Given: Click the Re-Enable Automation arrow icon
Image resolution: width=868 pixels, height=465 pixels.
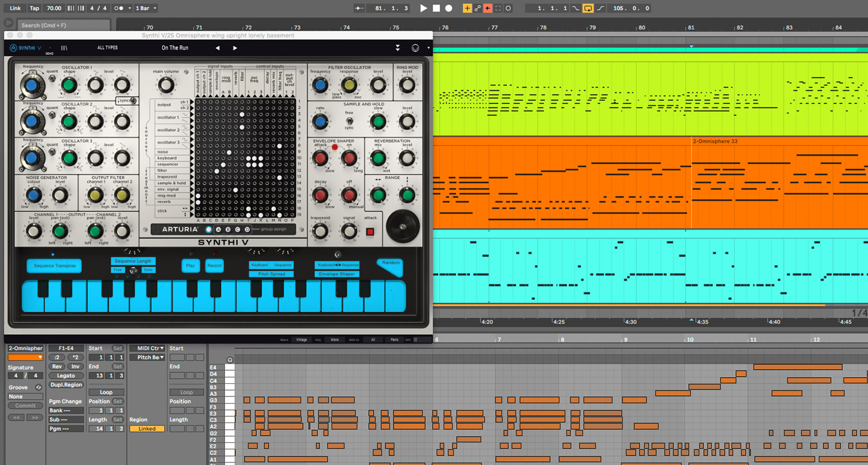Looking at the screenshot, I should (488, 8).
